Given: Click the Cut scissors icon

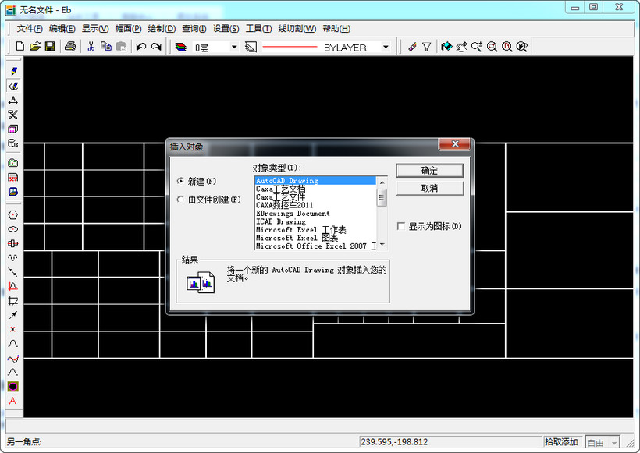Looking at the screenshot, I should click(x=91, y=47).
